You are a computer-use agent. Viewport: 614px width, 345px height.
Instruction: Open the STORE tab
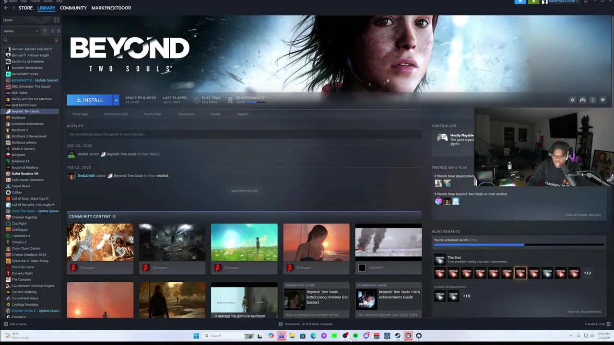[x=25, y=8]
